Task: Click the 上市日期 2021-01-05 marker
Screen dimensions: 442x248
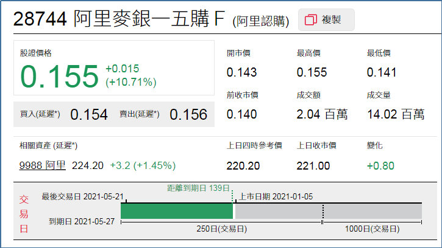Action: coord(276,196)
